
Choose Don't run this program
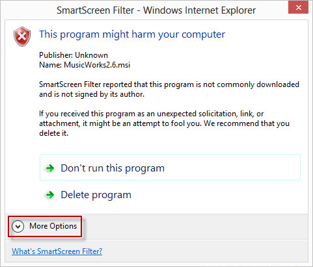click(x=170, y=168)
